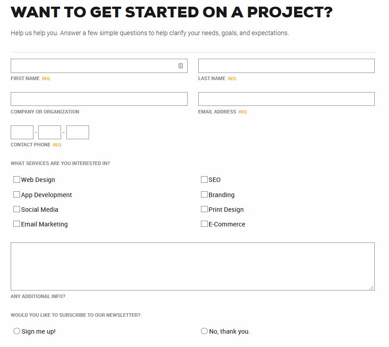
Task: Check the Web Design checkbox
Action: [x=17, y=180]
